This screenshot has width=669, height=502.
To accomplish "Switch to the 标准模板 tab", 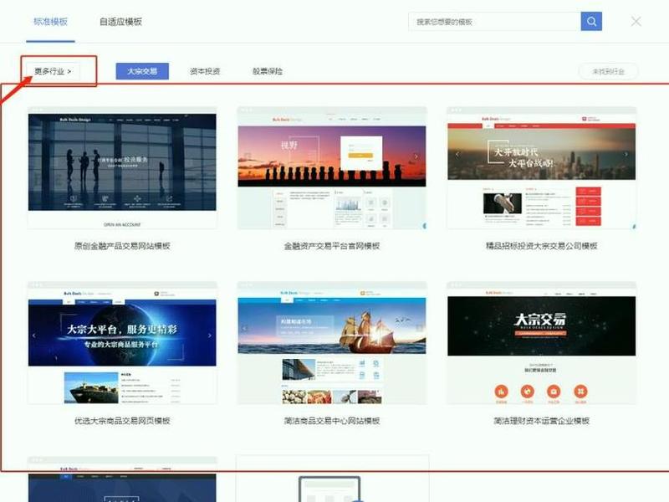I will (x=50, y=22).
